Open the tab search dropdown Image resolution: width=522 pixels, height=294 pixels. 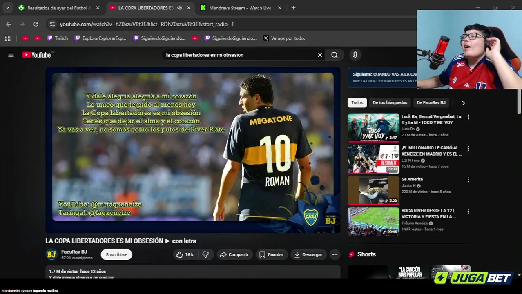pyautogui.click(x=7, y=8)
